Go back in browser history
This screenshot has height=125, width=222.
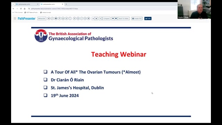tap(13, 9)
